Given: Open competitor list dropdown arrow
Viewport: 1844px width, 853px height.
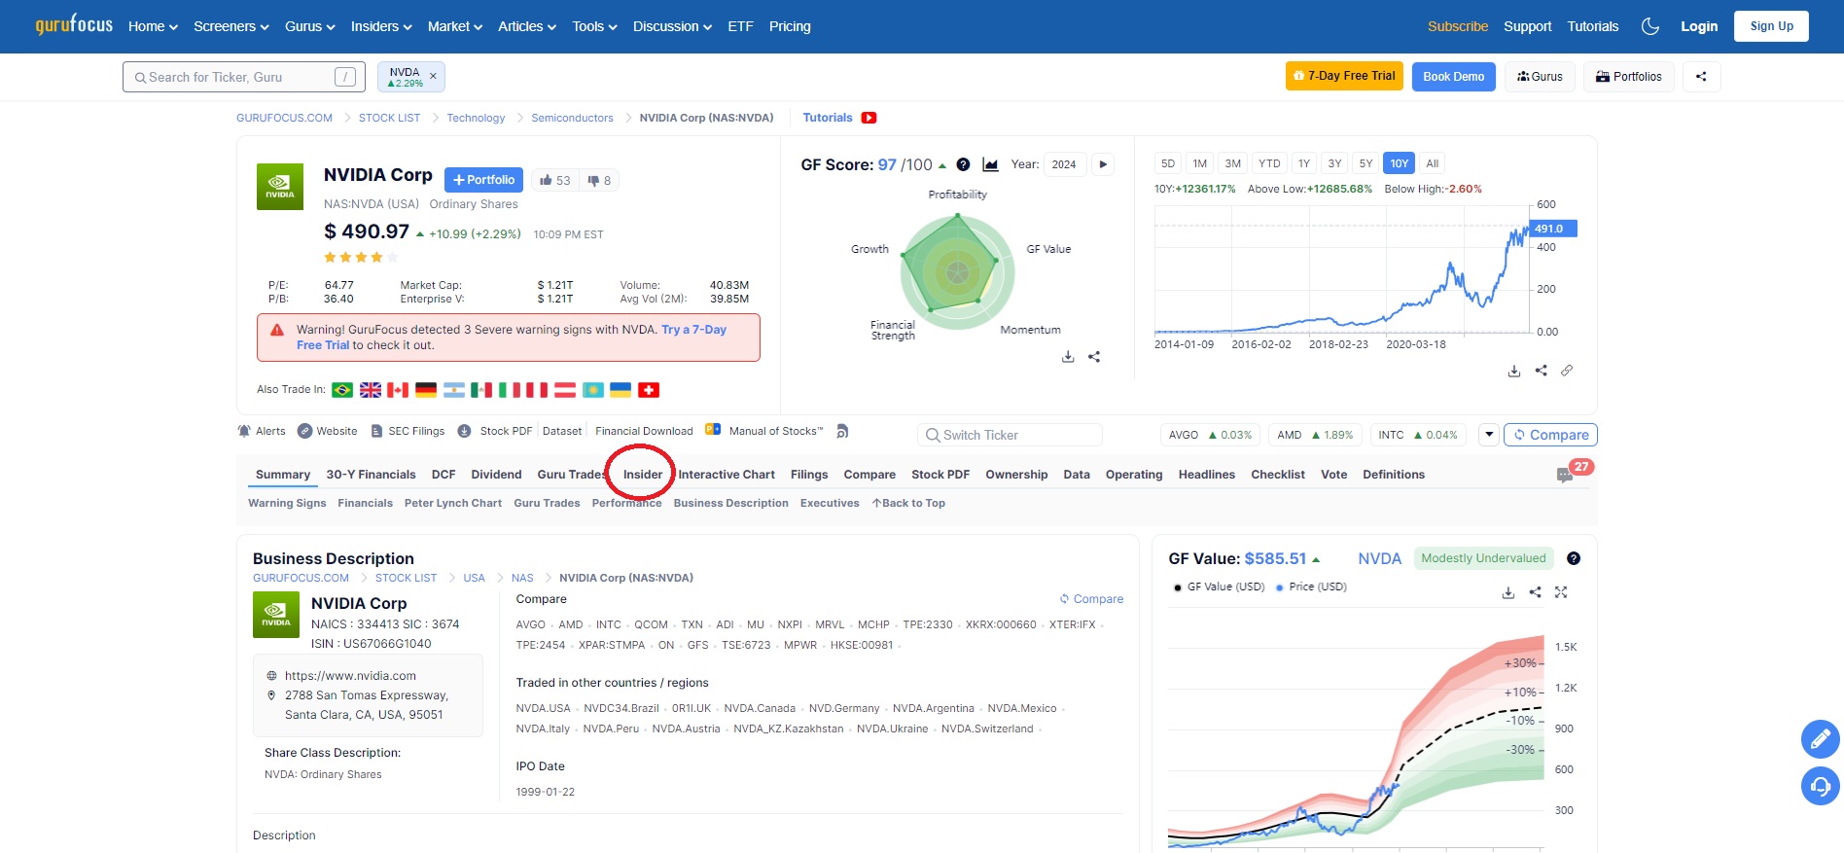Looking at the screenshot, I should coord(1488,435).
